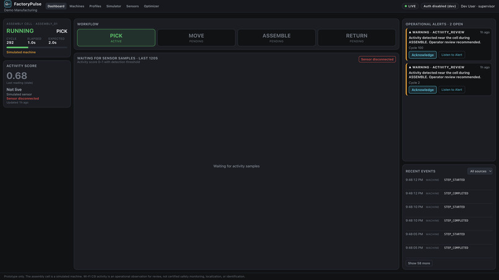Click Show 58 more events
499x280 pixels.
pyautogui.click(x=419, y=263)
